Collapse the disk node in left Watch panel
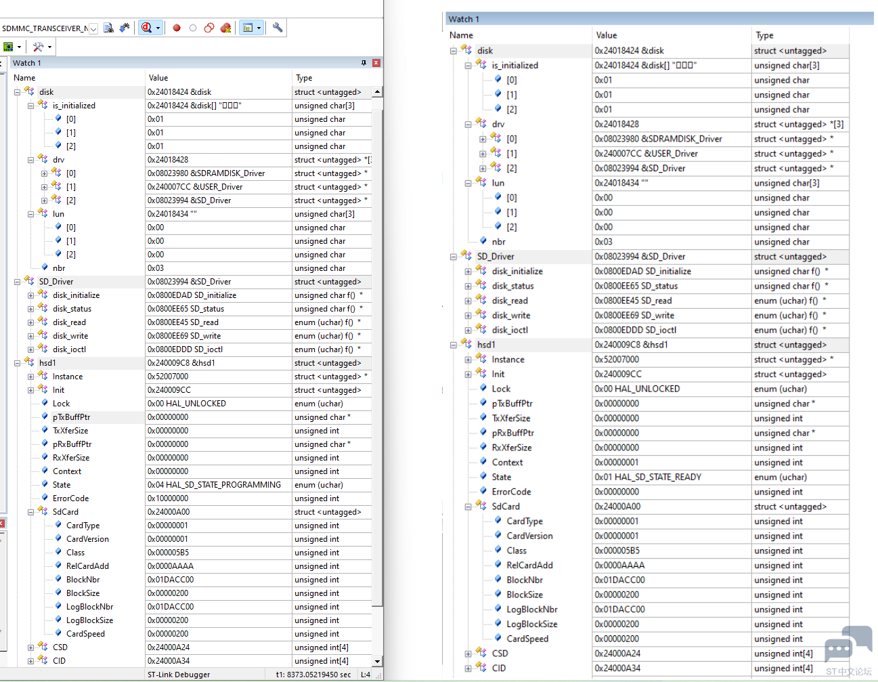 17,92
